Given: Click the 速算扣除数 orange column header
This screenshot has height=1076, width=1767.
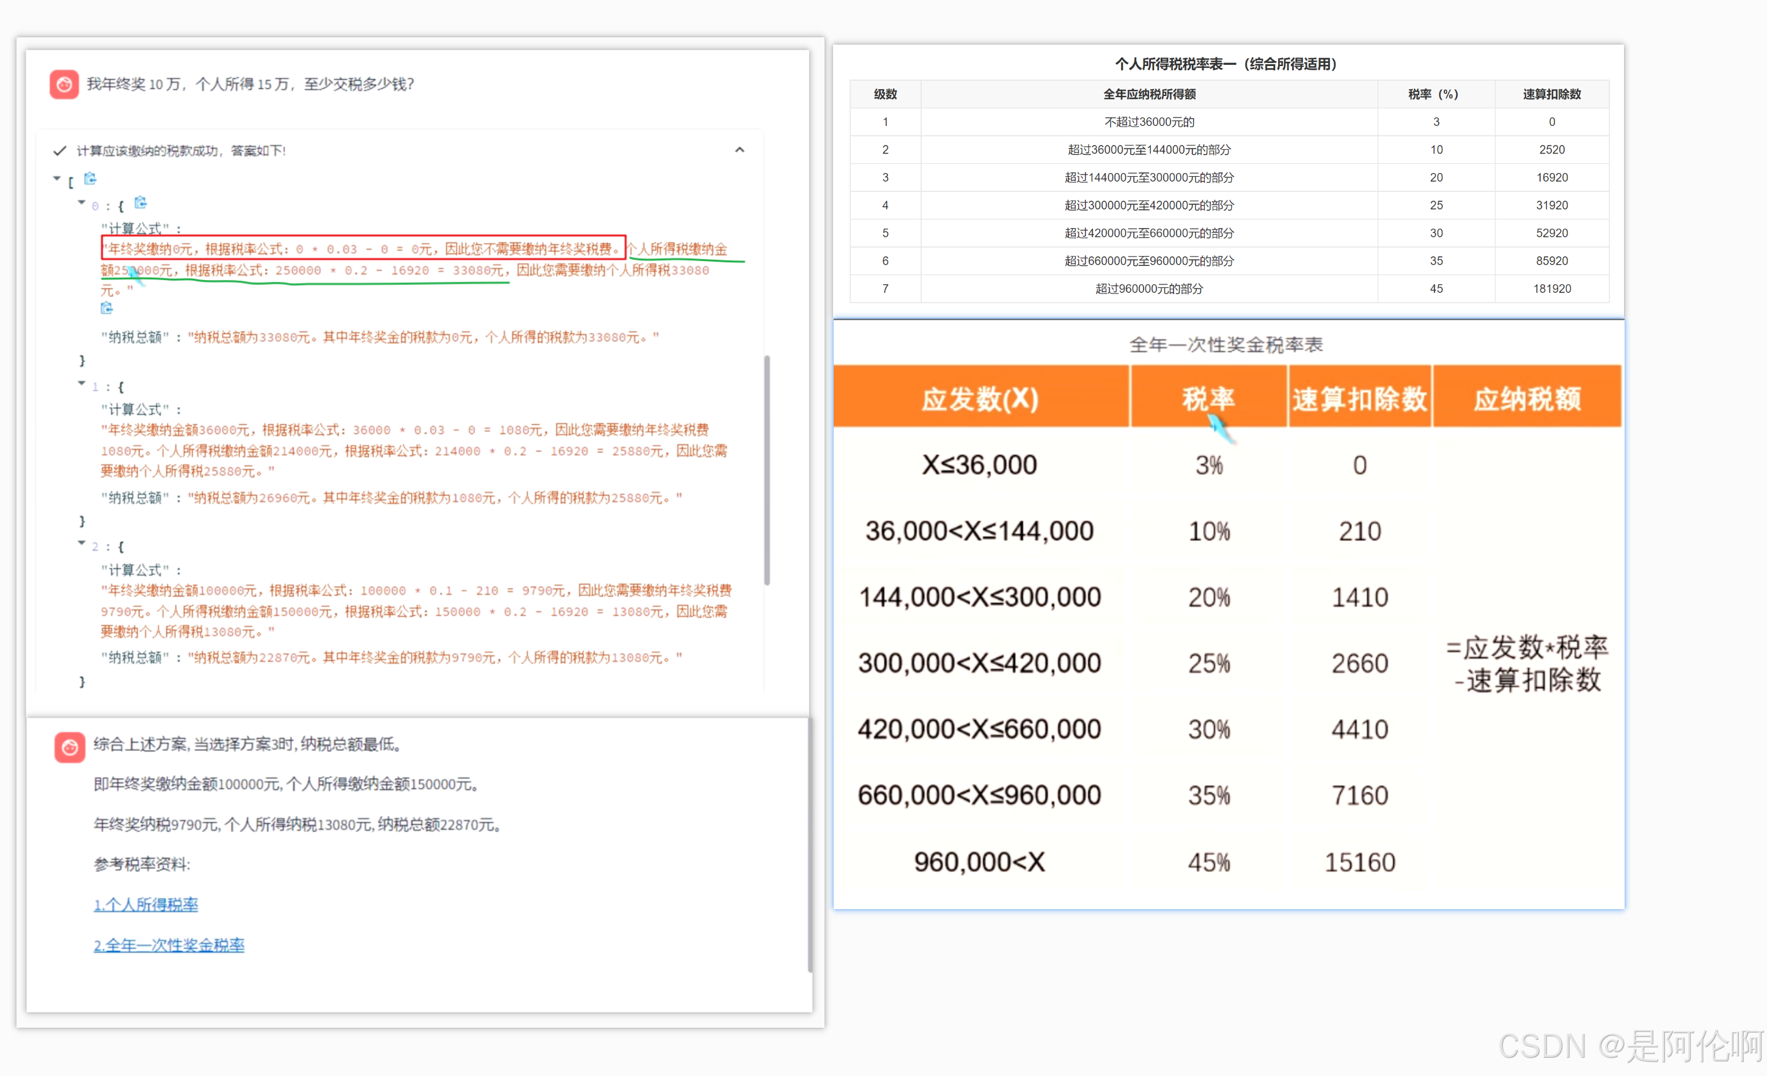Looking at the screenshot, I should click(1359, 398).
